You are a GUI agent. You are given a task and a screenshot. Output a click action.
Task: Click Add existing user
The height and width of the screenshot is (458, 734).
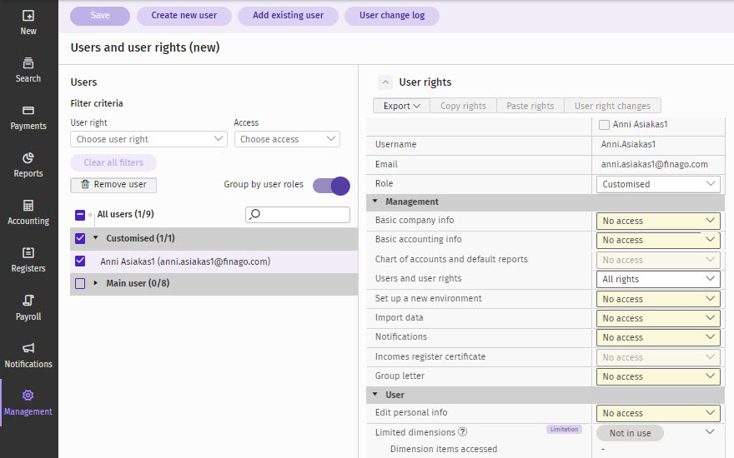(288, 16)
